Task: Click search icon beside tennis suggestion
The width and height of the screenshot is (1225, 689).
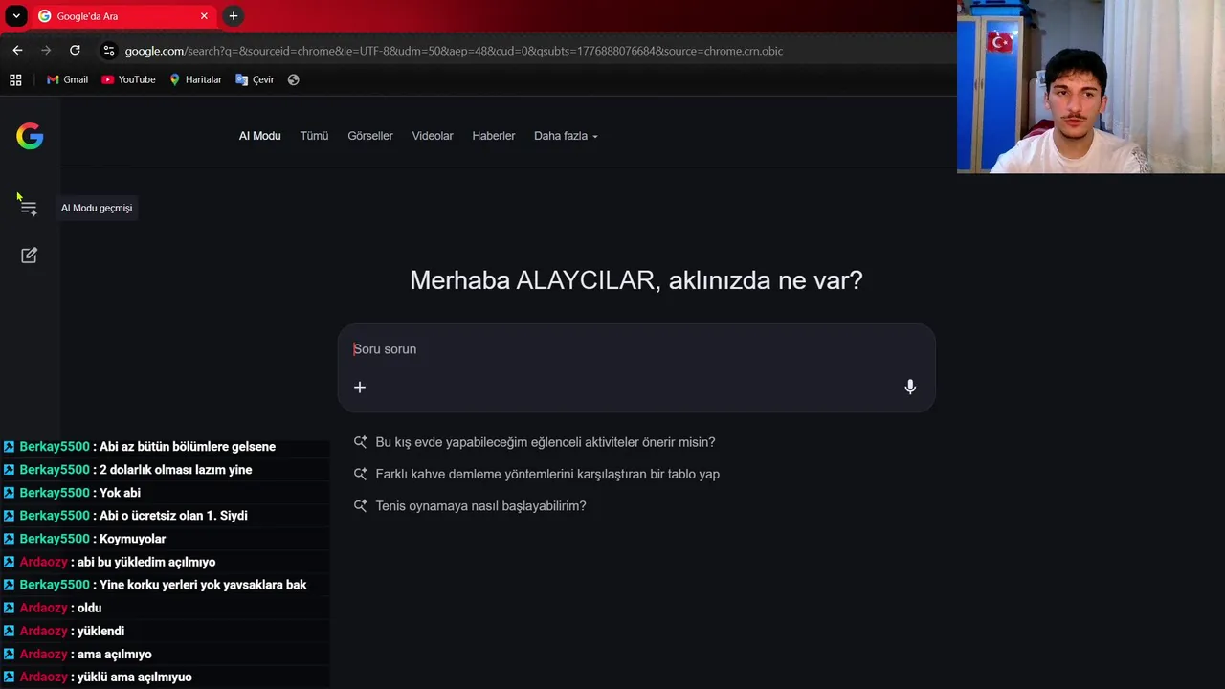Action: click(x=360, y=505)
